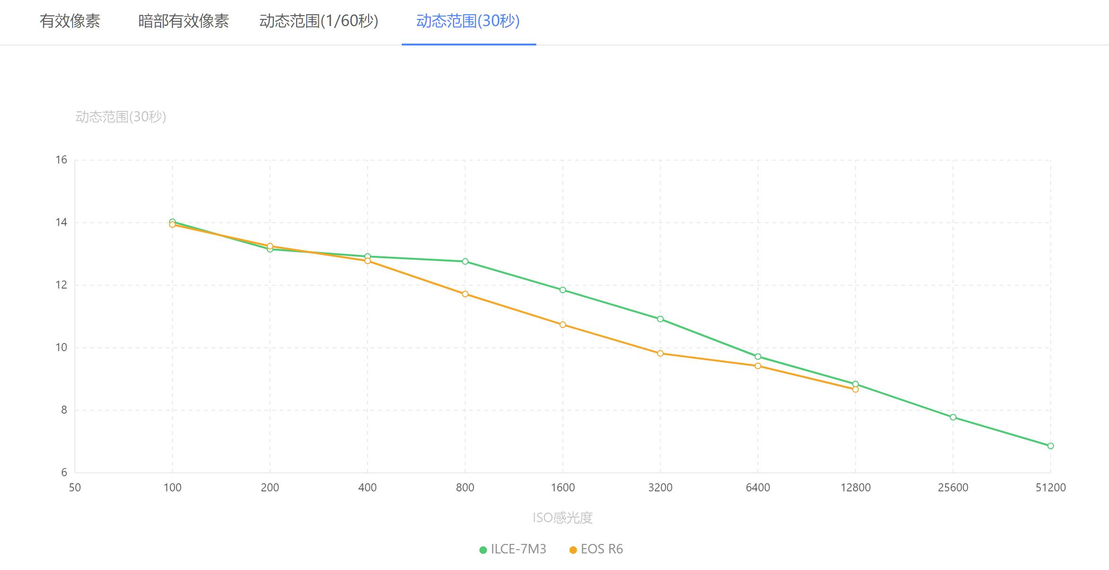This screenshot has height=570, width=1109.
Task: Open the 有效像素 tab
Action: click(x=70, y=21)
